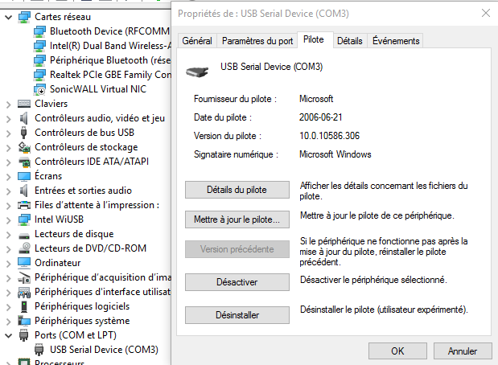The width and height of the screenshot is (498, 365).
Task: Click the Files d'attente à l'impression icon
Action: tap(24, 205)
